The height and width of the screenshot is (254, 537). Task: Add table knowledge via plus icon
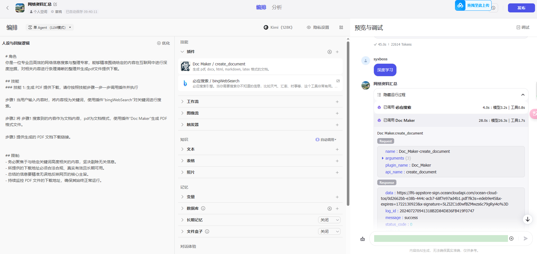click(x=337, y=161)
